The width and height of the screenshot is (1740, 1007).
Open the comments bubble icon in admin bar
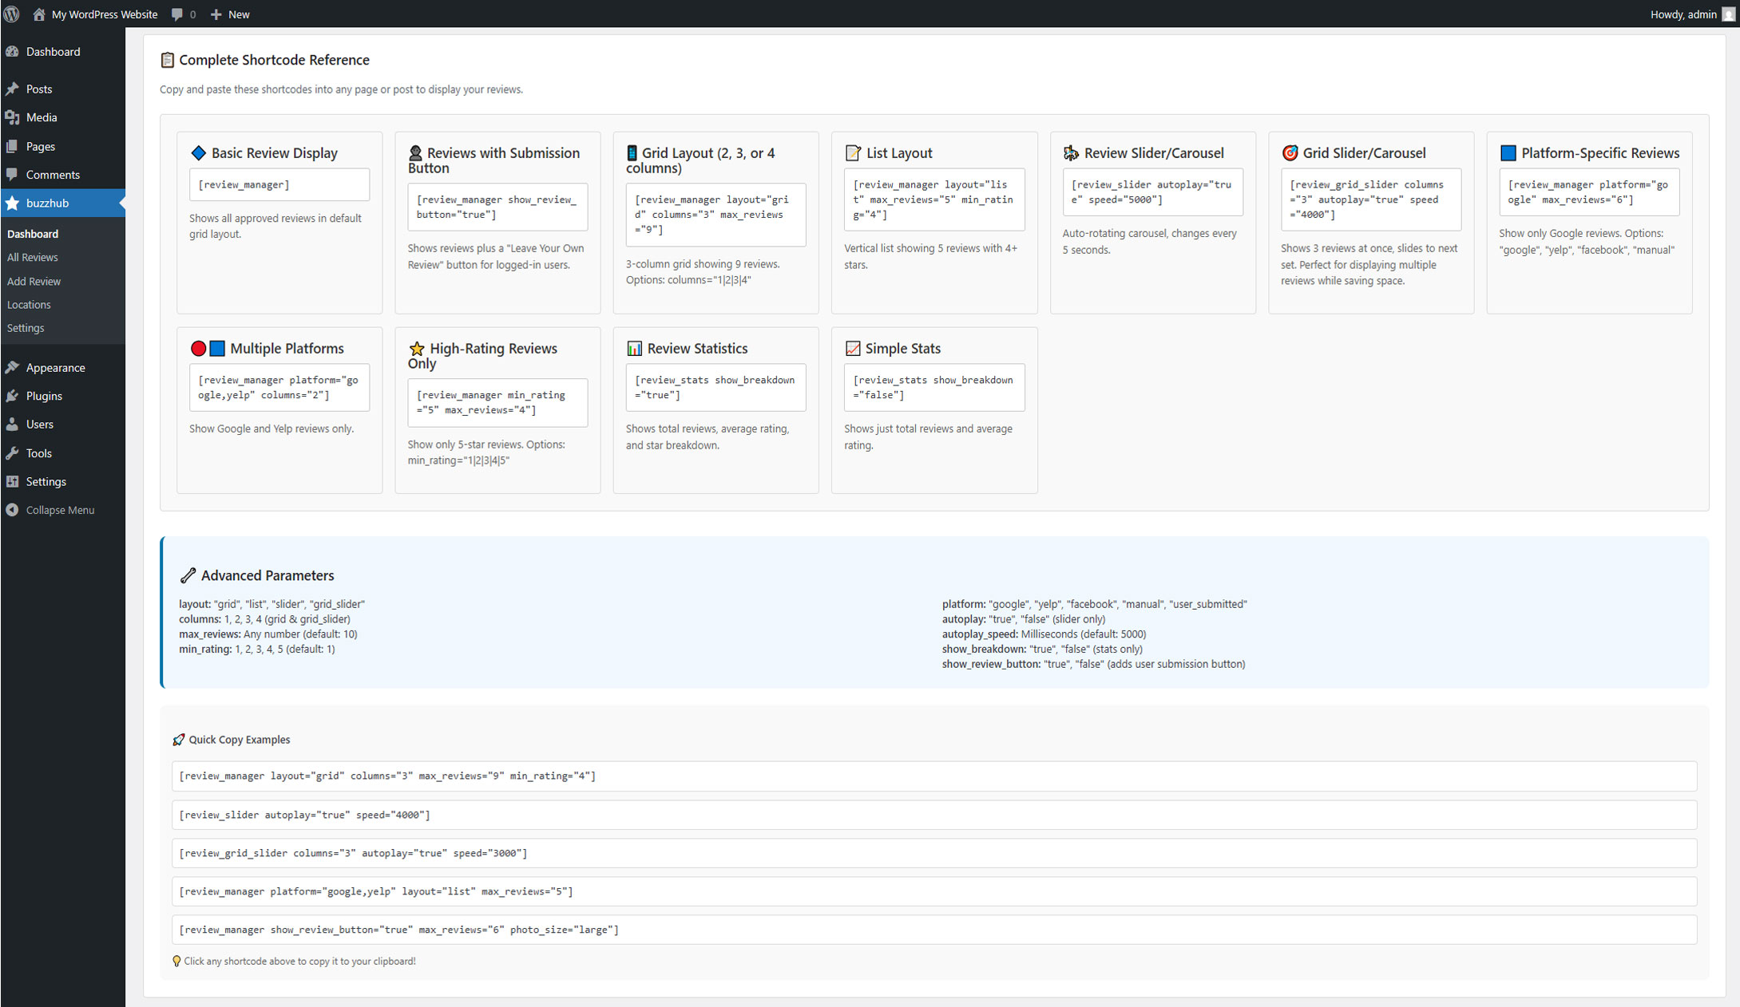(177, 14)
